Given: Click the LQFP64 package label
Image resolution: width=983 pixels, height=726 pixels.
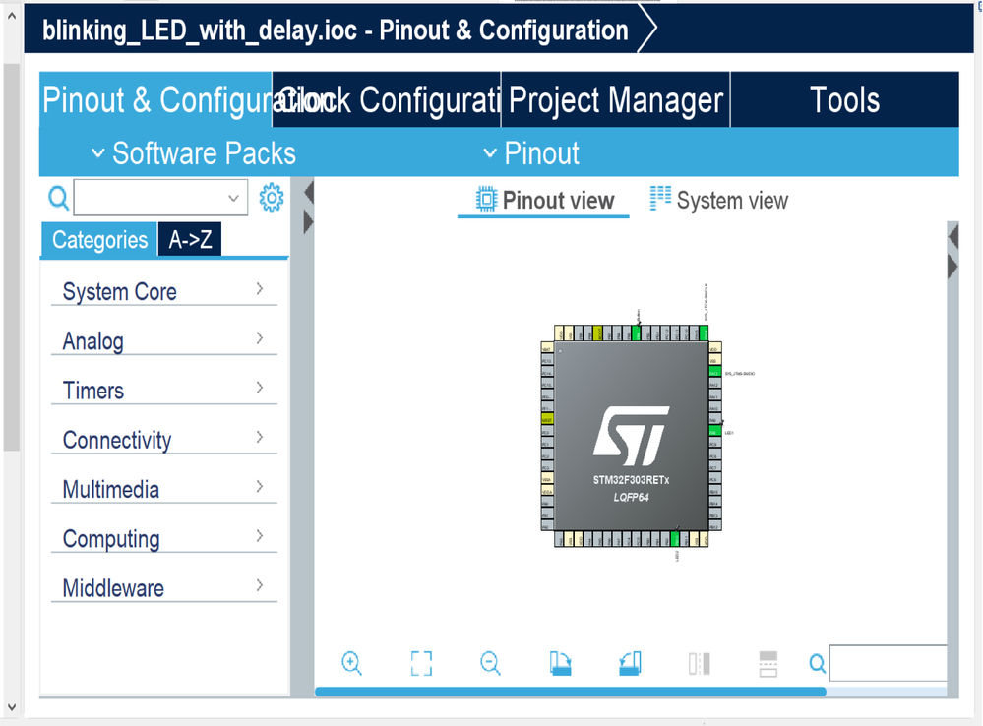Looking at the screenshot, I should coord(631,498).
